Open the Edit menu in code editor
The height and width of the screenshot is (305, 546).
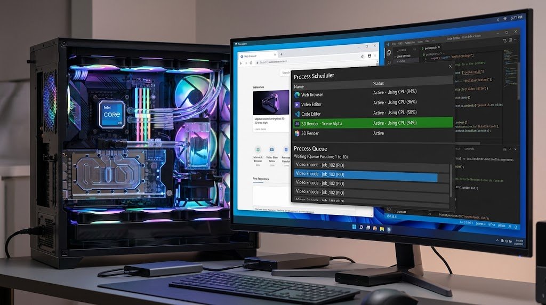(400, 44)
